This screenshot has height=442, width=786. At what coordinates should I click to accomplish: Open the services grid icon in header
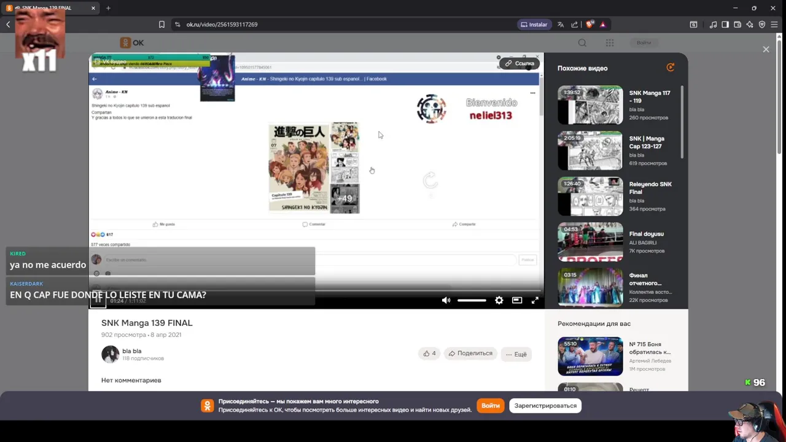pyautogui.click(x=610, y=42)
